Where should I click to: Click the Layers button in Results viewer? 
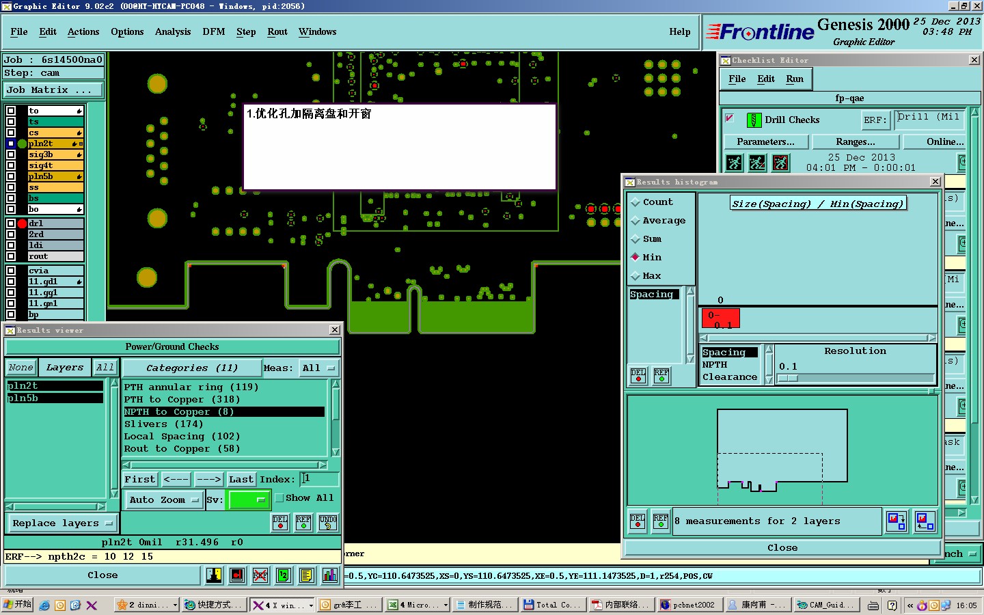(65, 368)
